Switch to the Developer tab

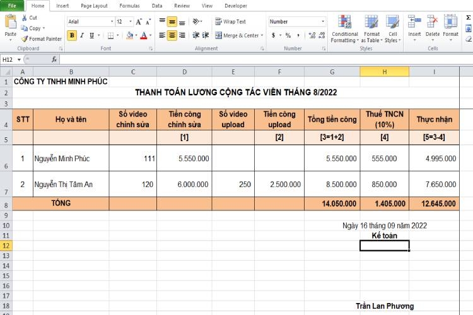[236, 6]
